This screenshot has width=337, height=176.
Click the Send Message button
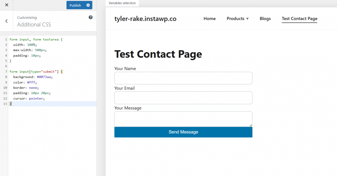pyautogui.click(x=183, y=132)
